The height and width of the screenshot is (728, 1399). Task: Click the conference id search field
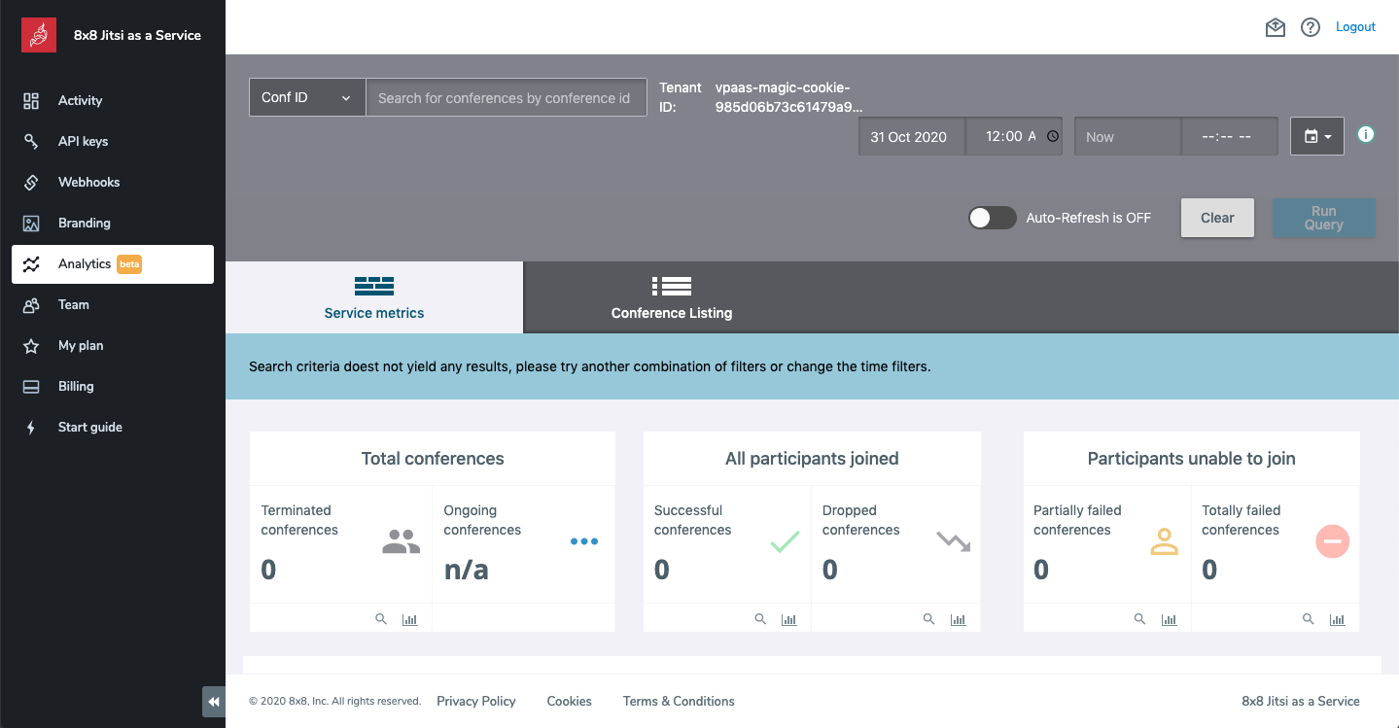[x=507, y=97]
